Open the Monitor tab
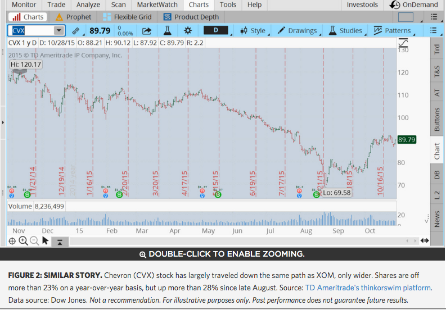 pyautogui.click(x=24, y=5)
